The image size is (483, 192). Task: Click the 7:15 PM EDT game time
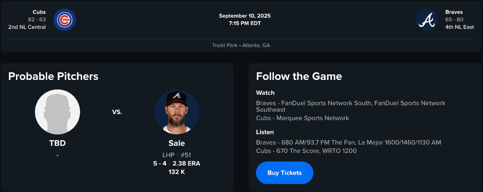pos(245,23)
